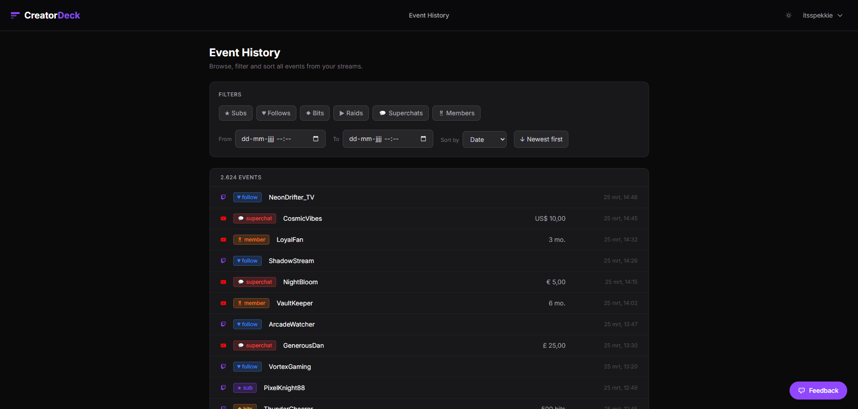Toggle the Superchats filter
The height and width of the screenshot is (409, 858).
[400, 113]
